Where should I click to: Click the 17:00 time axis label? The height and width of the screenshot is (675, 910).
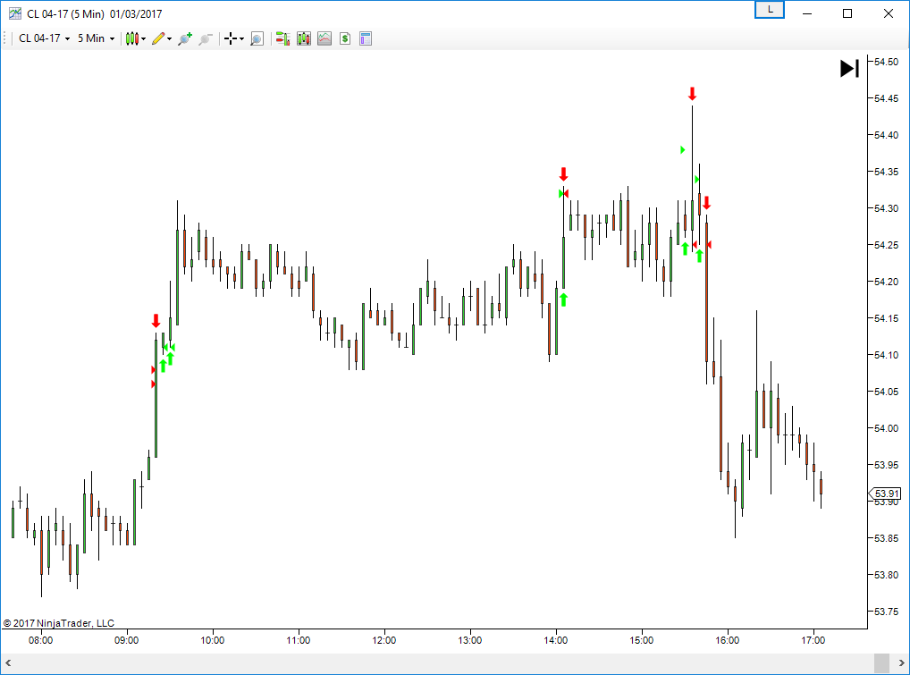(x=813, y=640)
